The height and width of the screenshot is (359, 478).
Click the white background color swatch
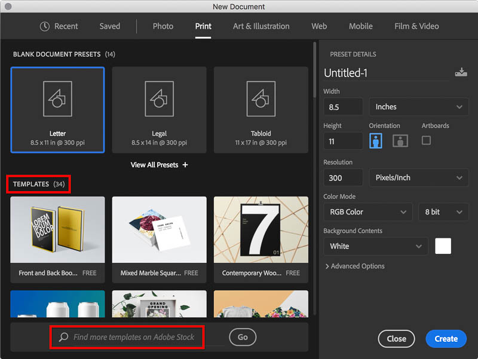pos(443,246)
